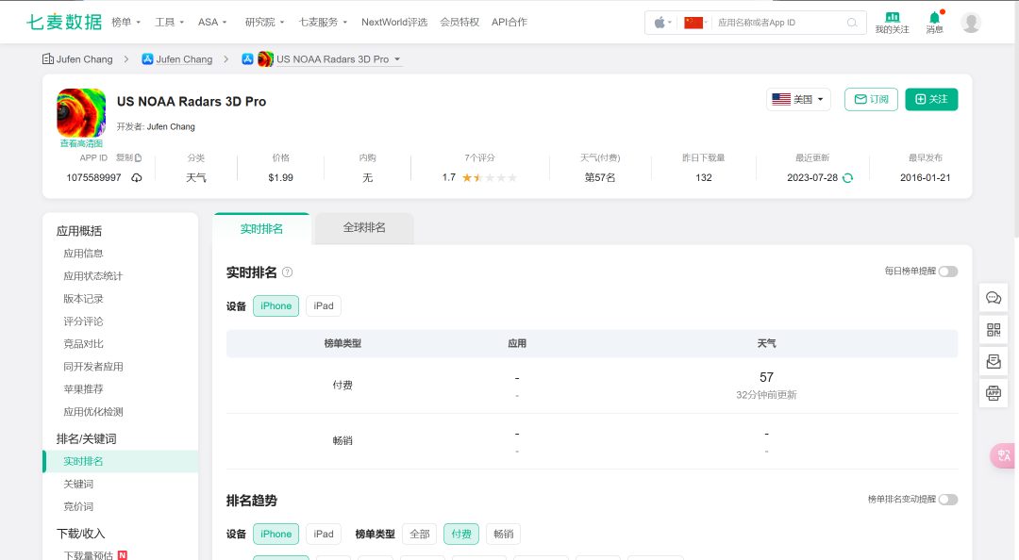1019x560 pixels.
Task: Click the pink translate floating icon
Action: point(1003,455)
